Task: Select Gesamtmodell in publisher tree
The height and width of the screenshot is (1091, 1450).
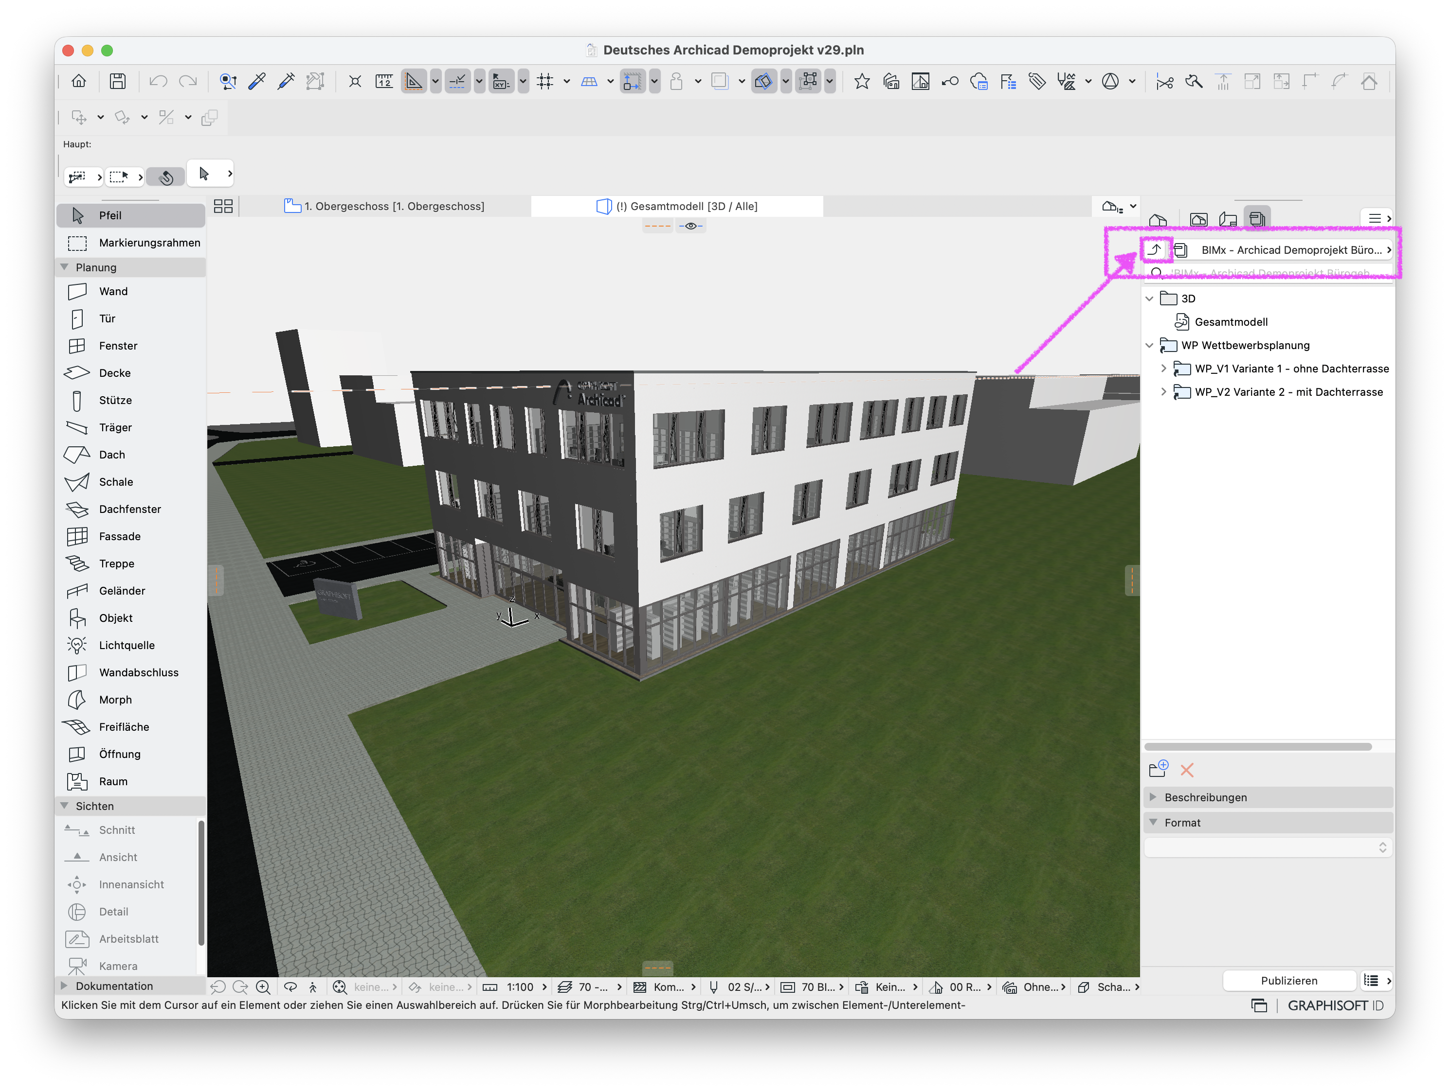Action: click(x=1231, y=322)
